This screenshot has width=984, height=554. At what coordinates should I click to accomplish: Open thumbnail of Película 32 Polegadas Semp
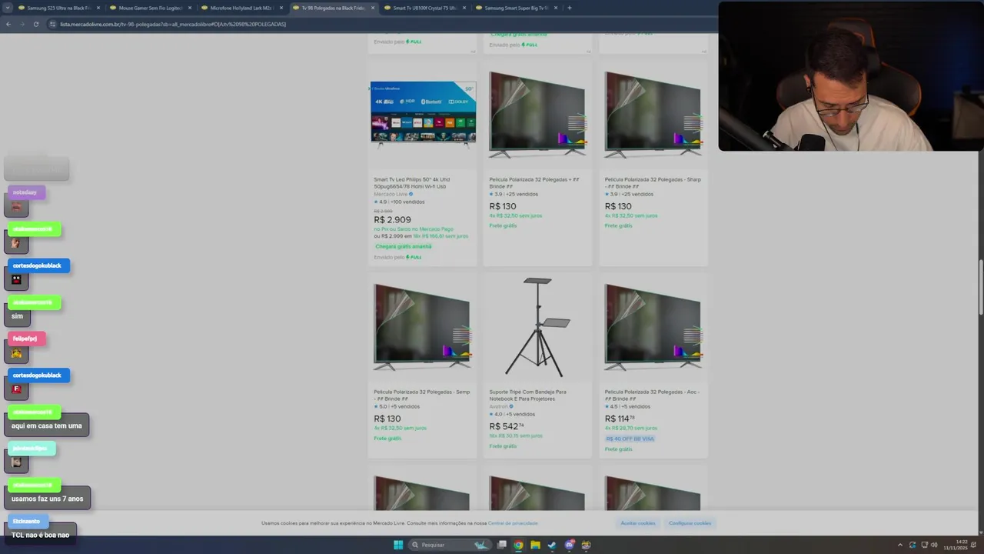tap(422, 327)
